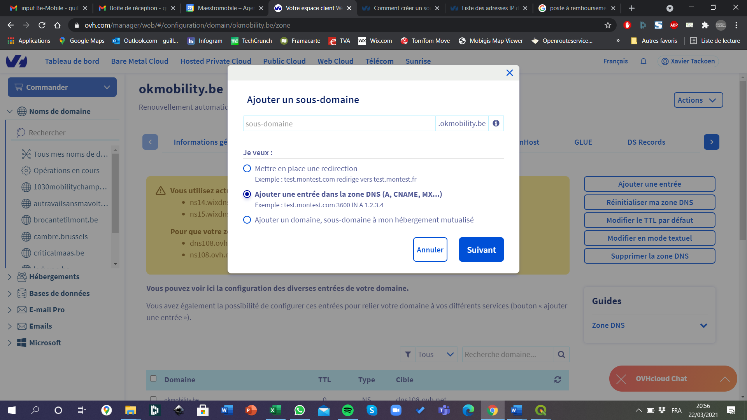Screen dimensions: 747x420
Task: Click the info icon next to .okmobility.be
Action: point(496,123)
